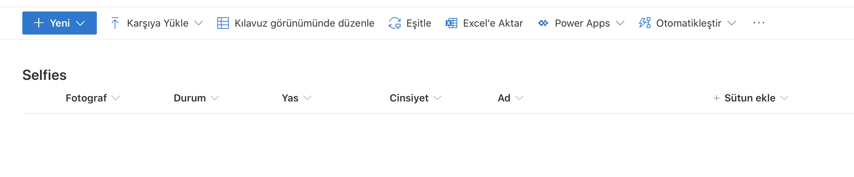The width and height of the screenshot is (854, 177).
Task: Open the Fotograf column header menu
Action: [93, 98]
